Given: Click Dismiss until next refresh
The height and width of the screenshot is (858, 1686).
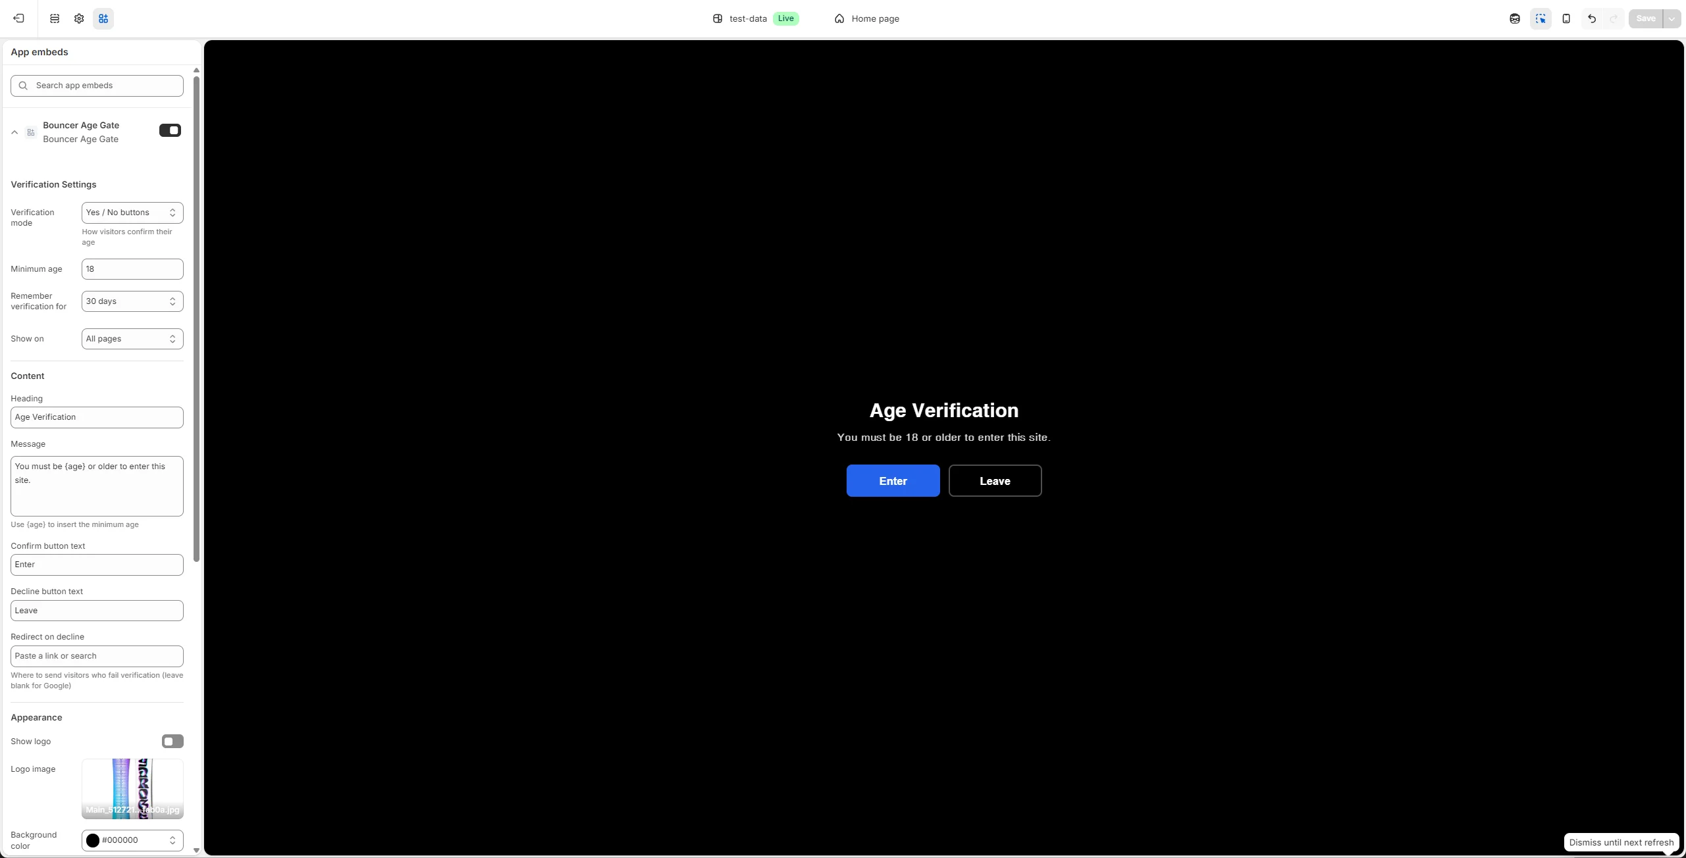Looking at the screenshot, I should (1621, 842).
